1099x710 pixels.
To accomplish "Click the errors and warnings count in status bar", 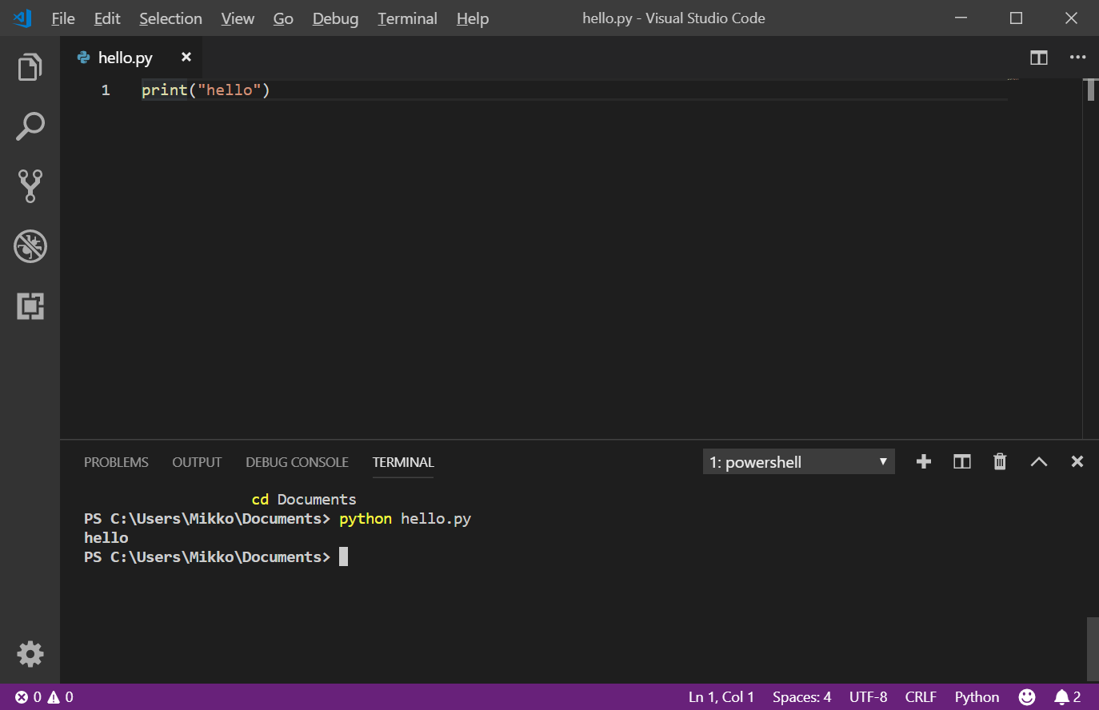I will pyautogui.click(x=44, y=697).
